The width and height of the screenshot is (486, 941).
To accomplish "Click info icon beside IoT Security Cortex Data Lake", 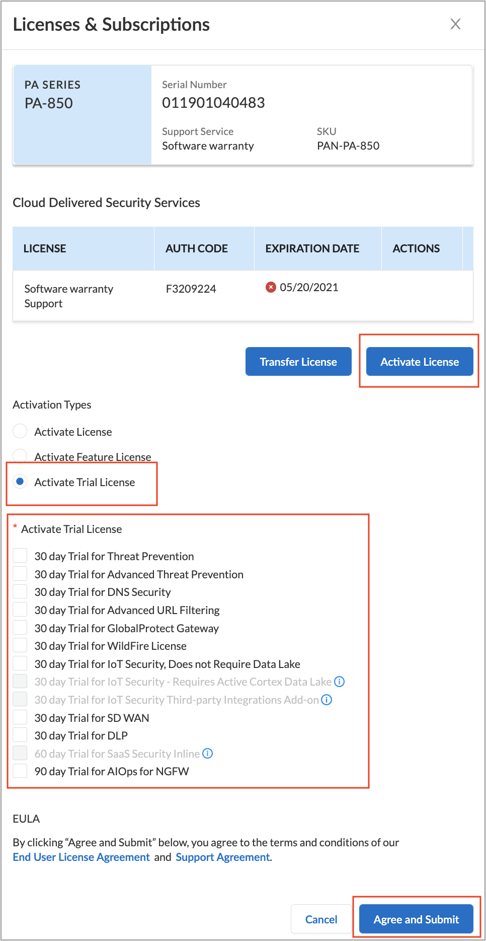I will pos(340,682).
